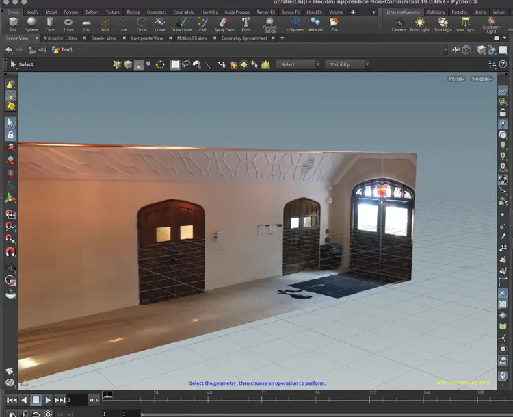Open the pane tab options arrow
This screenshot has width=513, height=417.
point(505,38)
